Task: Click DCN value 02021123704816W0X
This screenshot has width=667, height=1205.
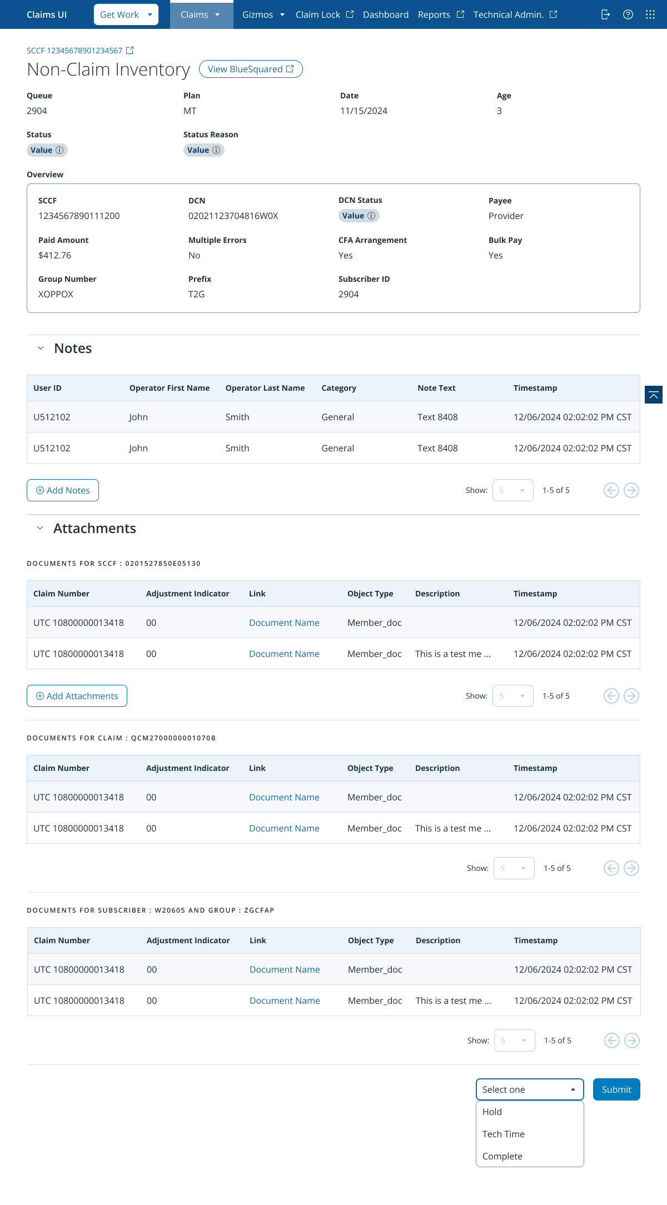Action: pos(233,216)
